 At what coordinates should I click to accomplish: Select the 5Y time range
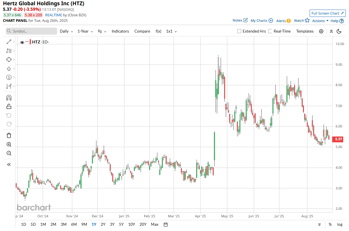[121, 225]
